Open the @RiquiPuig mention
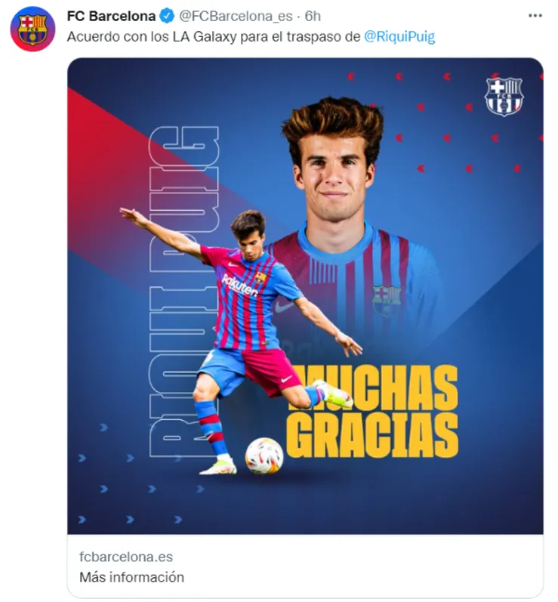The image size is (558, 602). (399, 37)
